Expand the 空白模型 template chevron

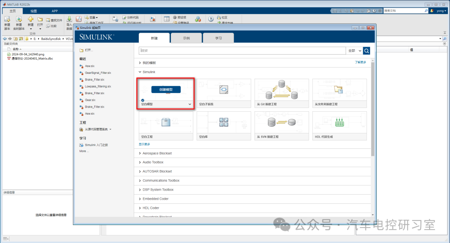190,104
